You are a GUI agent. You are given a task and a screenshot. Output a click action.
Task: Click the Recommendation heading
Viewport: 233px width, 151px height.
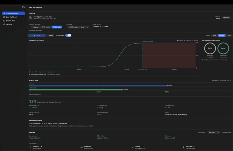(x=36, y=121)
